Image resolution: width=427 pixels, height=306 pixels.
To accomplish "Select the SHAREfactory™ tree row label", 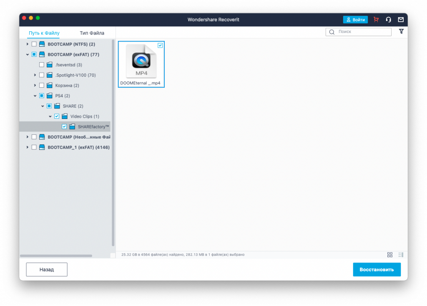I will [x=93, y=126].
